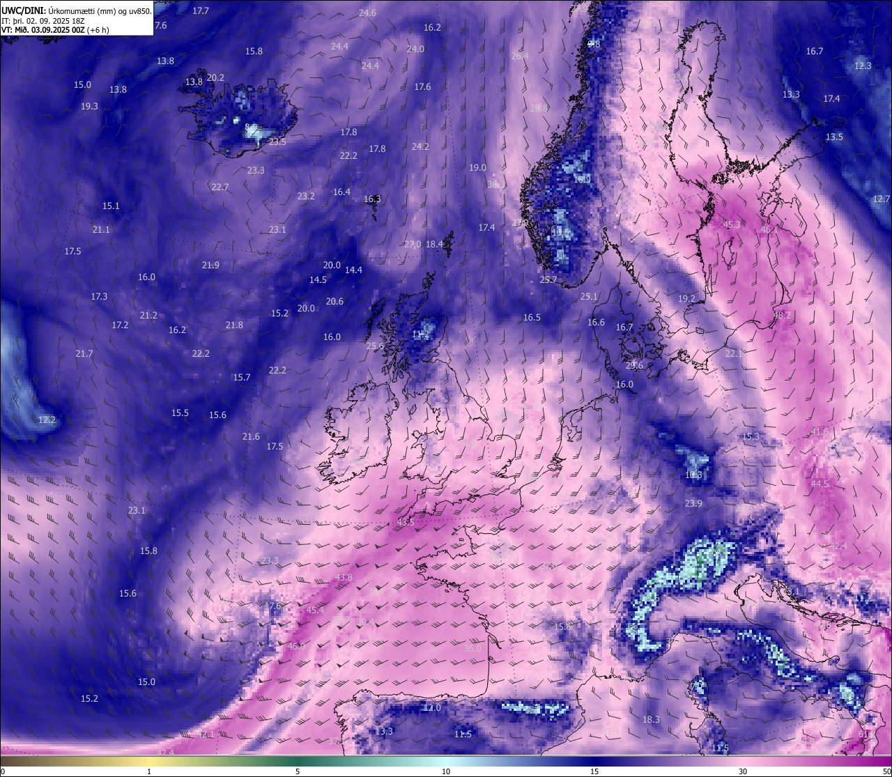The width and height of the screenshot is (892, 777).
Task: Click the 43.8 map value
Action: pos(344,577)
